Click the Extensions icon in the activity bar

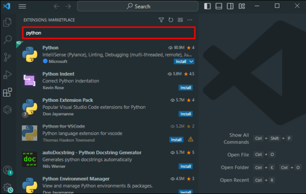(x=8, y=92)
